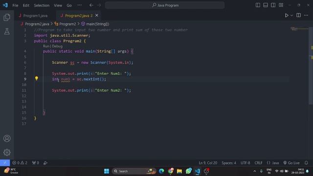The image size is (313, 176).
Task: Change UTF-8 file encoding
Action: point(246,163)
